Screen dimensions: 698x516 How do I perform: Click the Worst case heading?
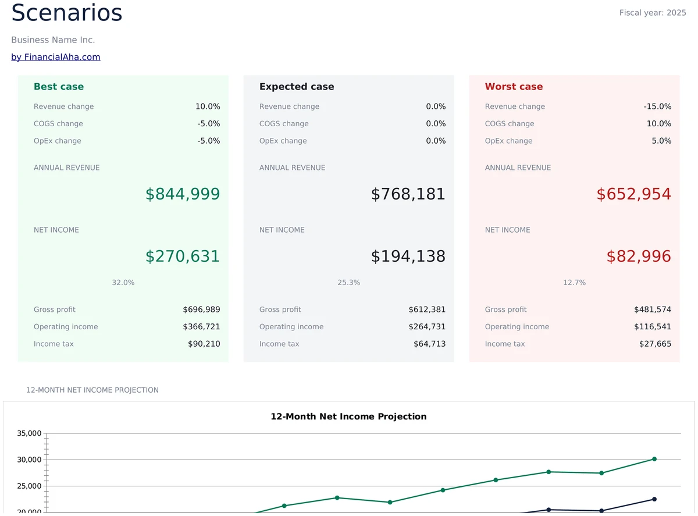point(514,87)
